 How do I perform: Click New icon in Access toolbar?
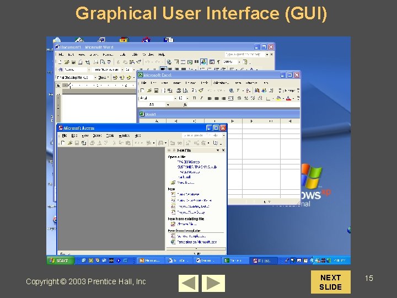[x=63, y=143]
